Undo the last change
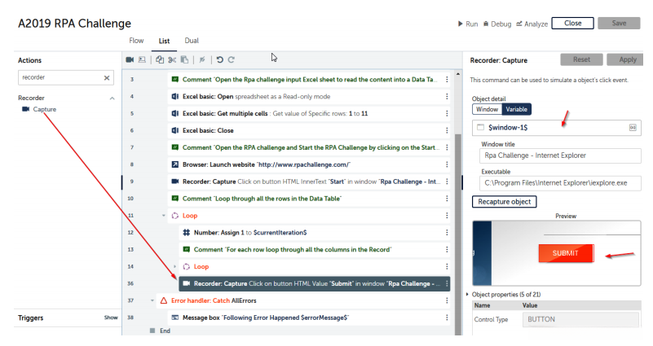Viewport: 653px width, 346px height. pos(220,59)
